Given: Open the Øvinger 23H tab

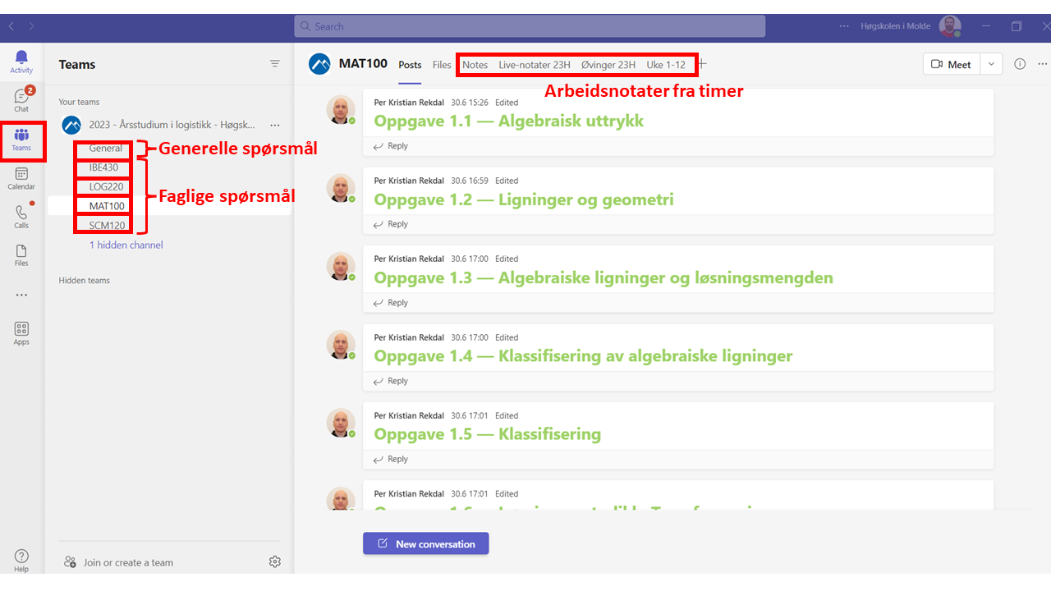Looking at the screenshot, I should pyautogui.click(x=608, y=65).
